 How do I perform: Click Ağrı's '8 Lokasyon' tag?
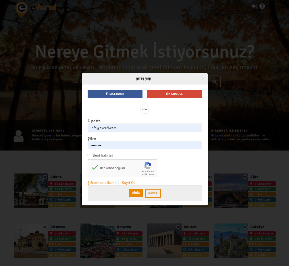pos(262,184)
